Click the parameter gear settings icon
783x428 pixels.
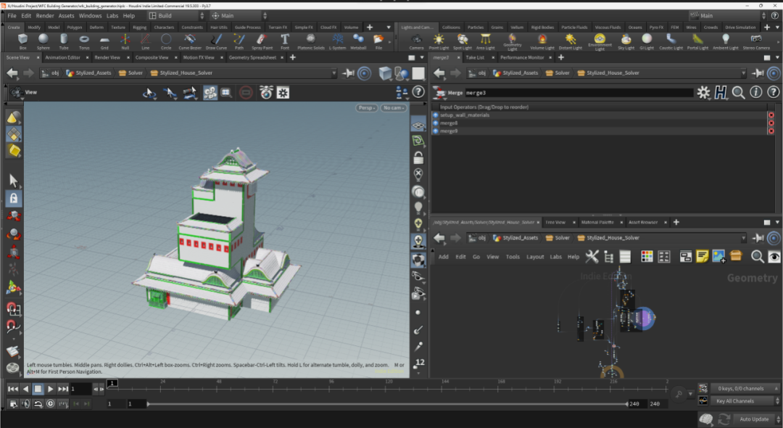click(x=703, y=92)
